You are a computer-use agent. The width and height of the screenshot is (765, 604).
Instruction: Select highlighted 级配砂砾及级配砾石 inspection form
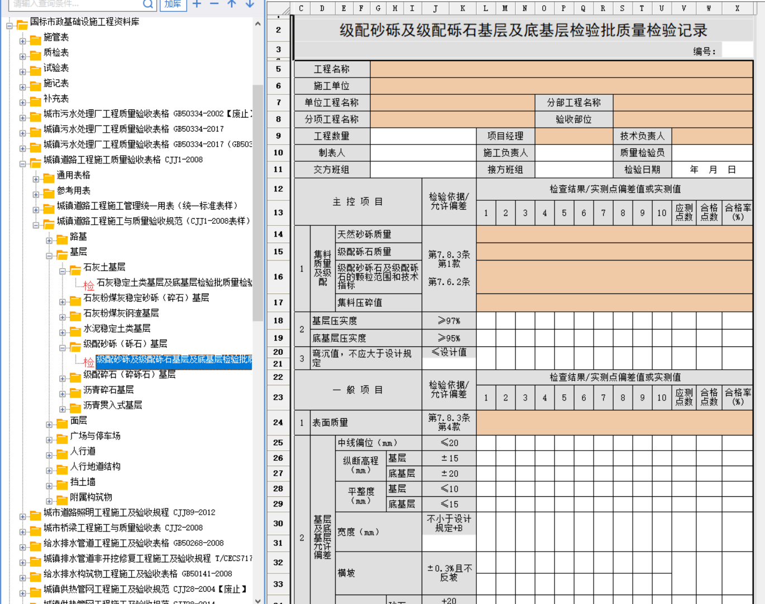click(x=173, y=360)
